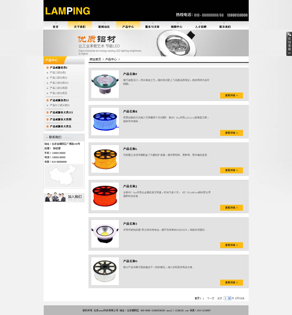The width and height of the screenshot is (292, 315).
Task: Expand the 产品或服务类II category
Action: coord(59,100)
